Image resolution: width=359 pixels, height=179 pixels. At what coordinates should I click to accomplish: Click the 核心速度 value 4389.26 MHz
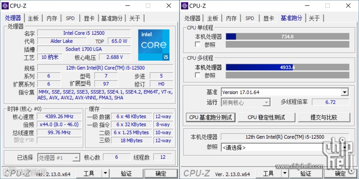coord(59,116)
